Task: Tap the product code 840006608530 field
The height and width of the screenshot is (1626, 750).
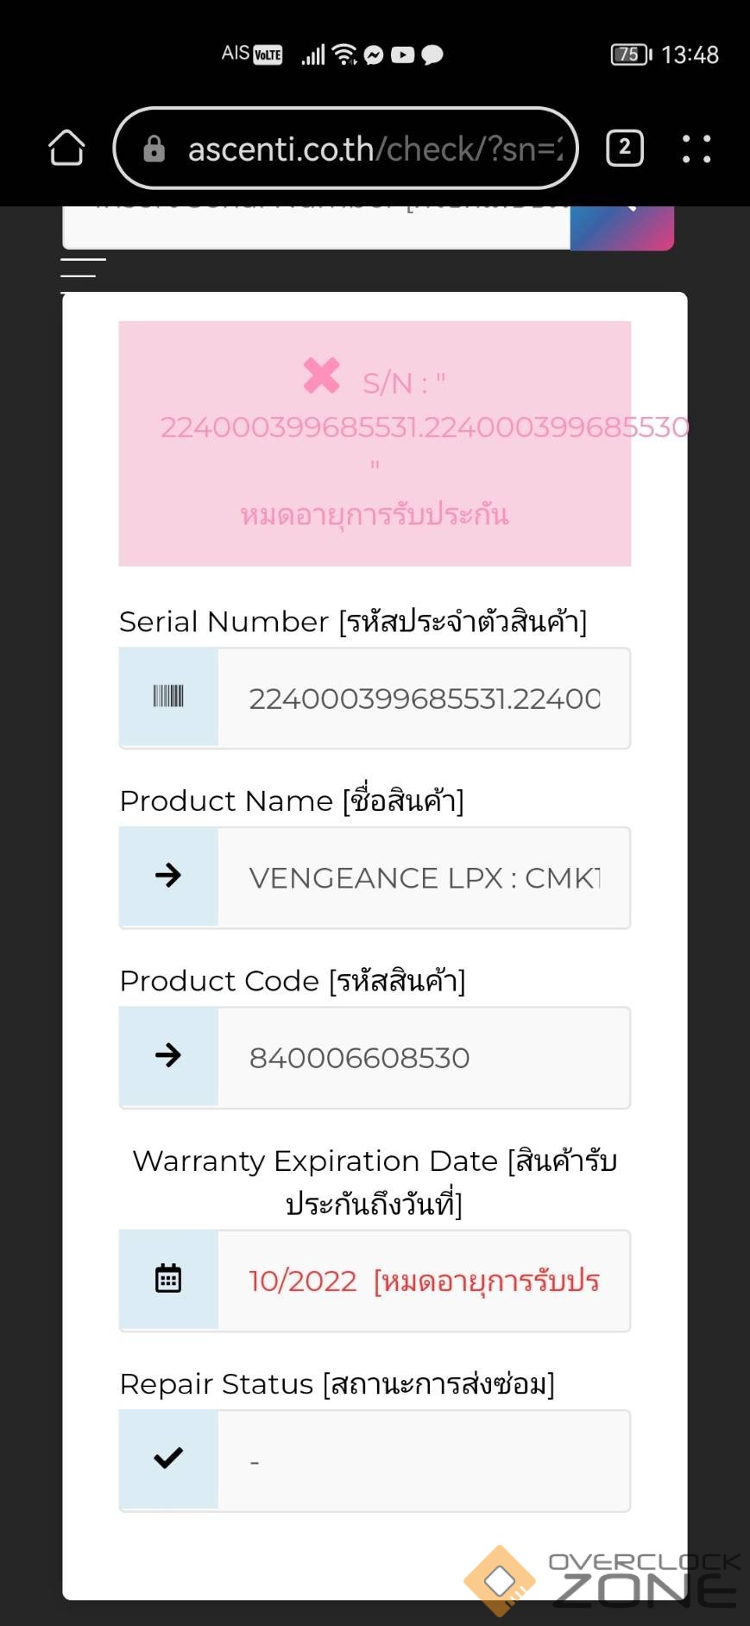Action: pyautogui.click(x=424, y=1058)
